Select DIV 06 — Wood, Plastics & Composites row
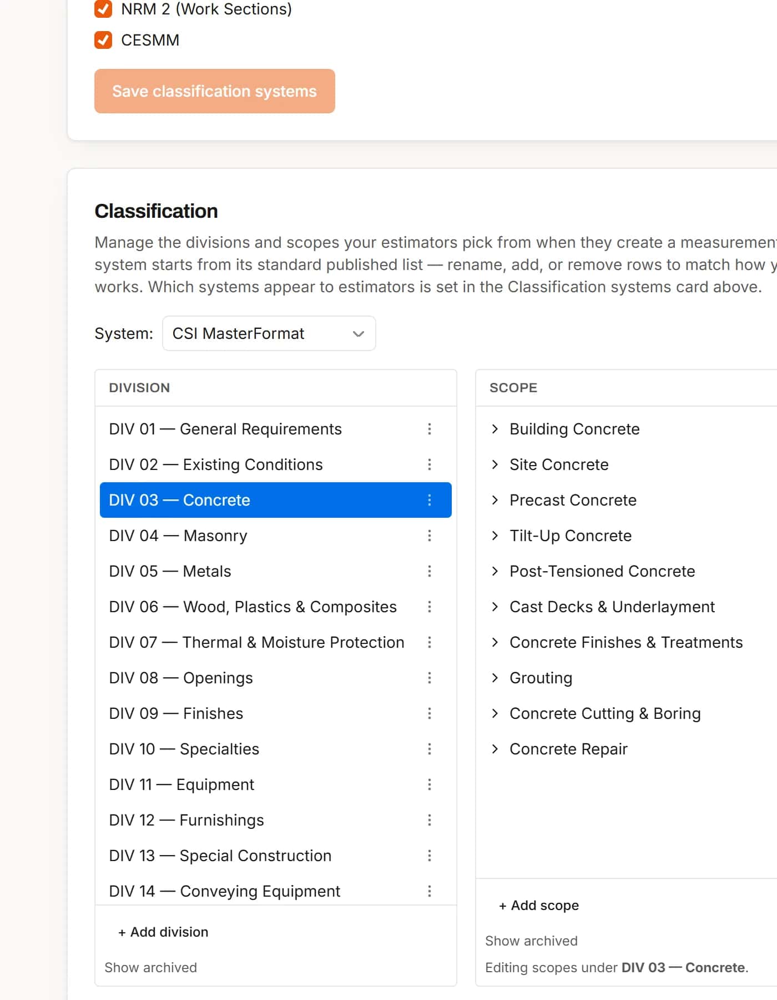The image size is (777, 1000). coord(275,607)
